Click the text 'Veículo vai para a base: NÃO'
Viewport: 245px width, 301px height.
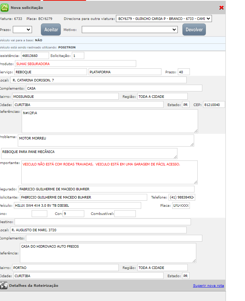point(21,40)
